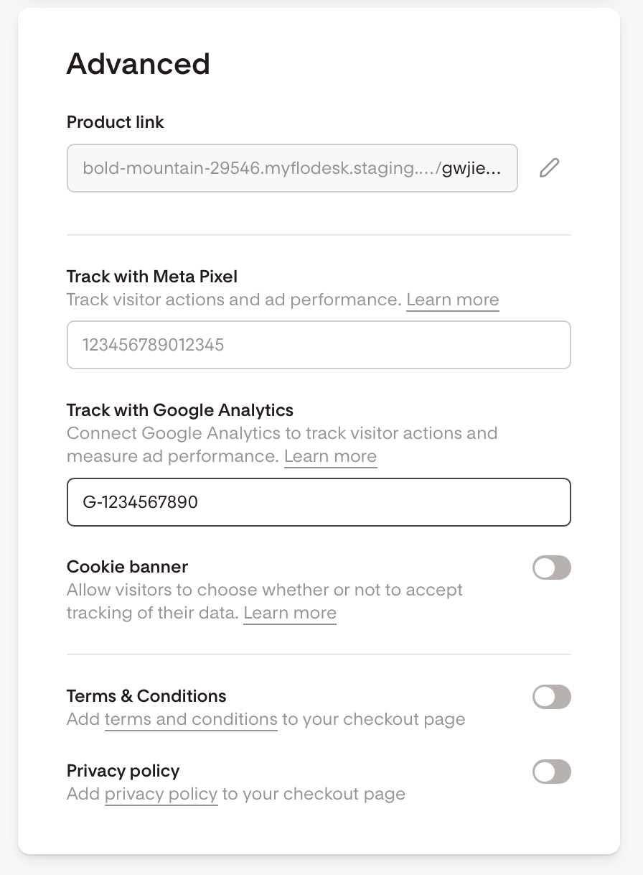Edit the product link with pencil icon
Screen dimensions: 643x875
pos(549,168)
